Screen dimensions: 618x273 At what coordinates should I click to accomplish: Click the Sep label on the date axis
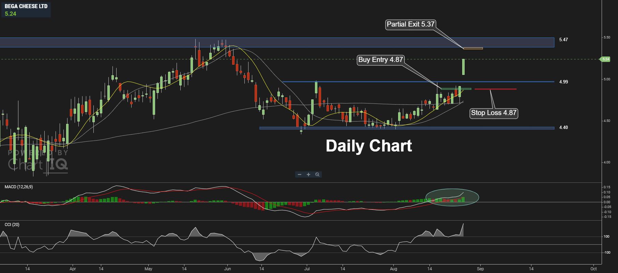pyautogui.click(x=480, y=269)
